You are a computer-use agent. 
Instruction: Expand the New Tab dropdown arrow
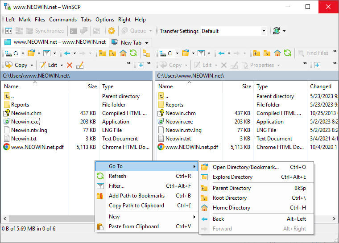tap(146, 42)
